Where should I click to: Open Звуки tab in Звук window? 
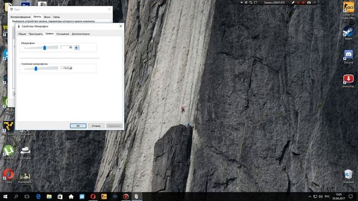[x=47, y=17]
